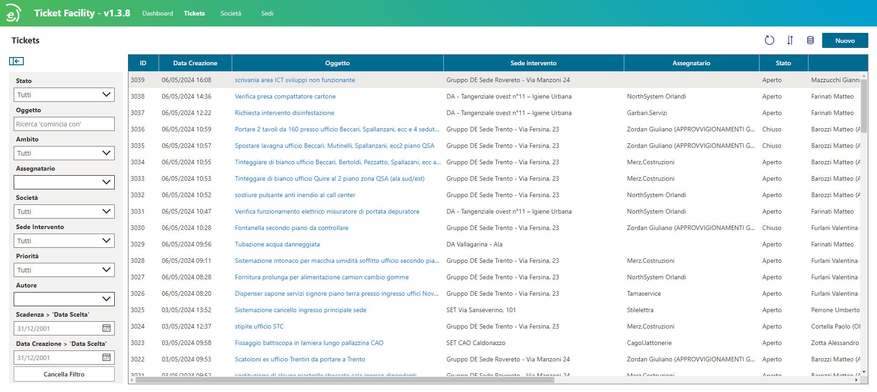Open the Tickets menu item
The image size is (877, 392).
(x=194, y=13)
